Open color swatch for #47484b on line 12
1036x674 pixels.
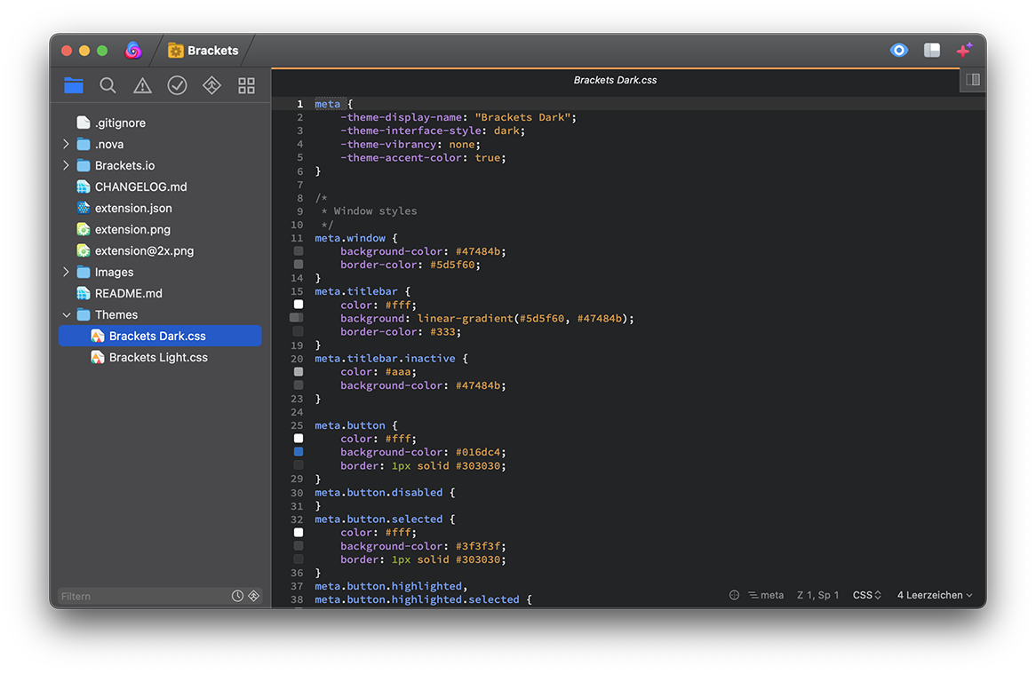point(299,250)
